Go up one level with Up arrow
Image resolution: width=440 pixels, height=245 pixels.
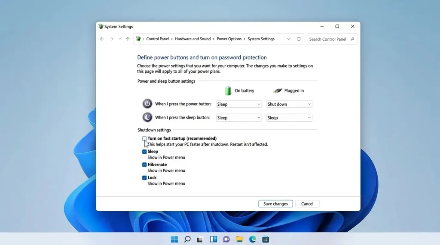[128, 39]
